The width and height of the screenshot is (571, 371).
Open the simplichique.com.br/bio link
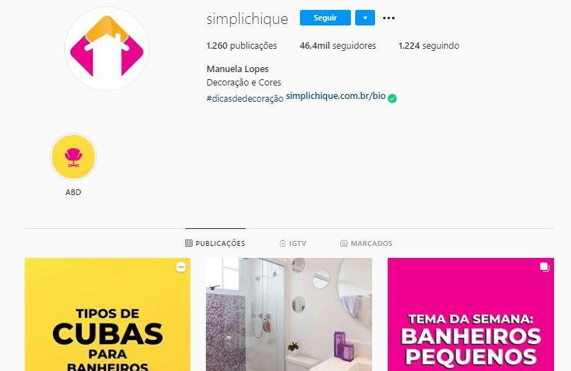pyautogui.click(x=336, y=96)
